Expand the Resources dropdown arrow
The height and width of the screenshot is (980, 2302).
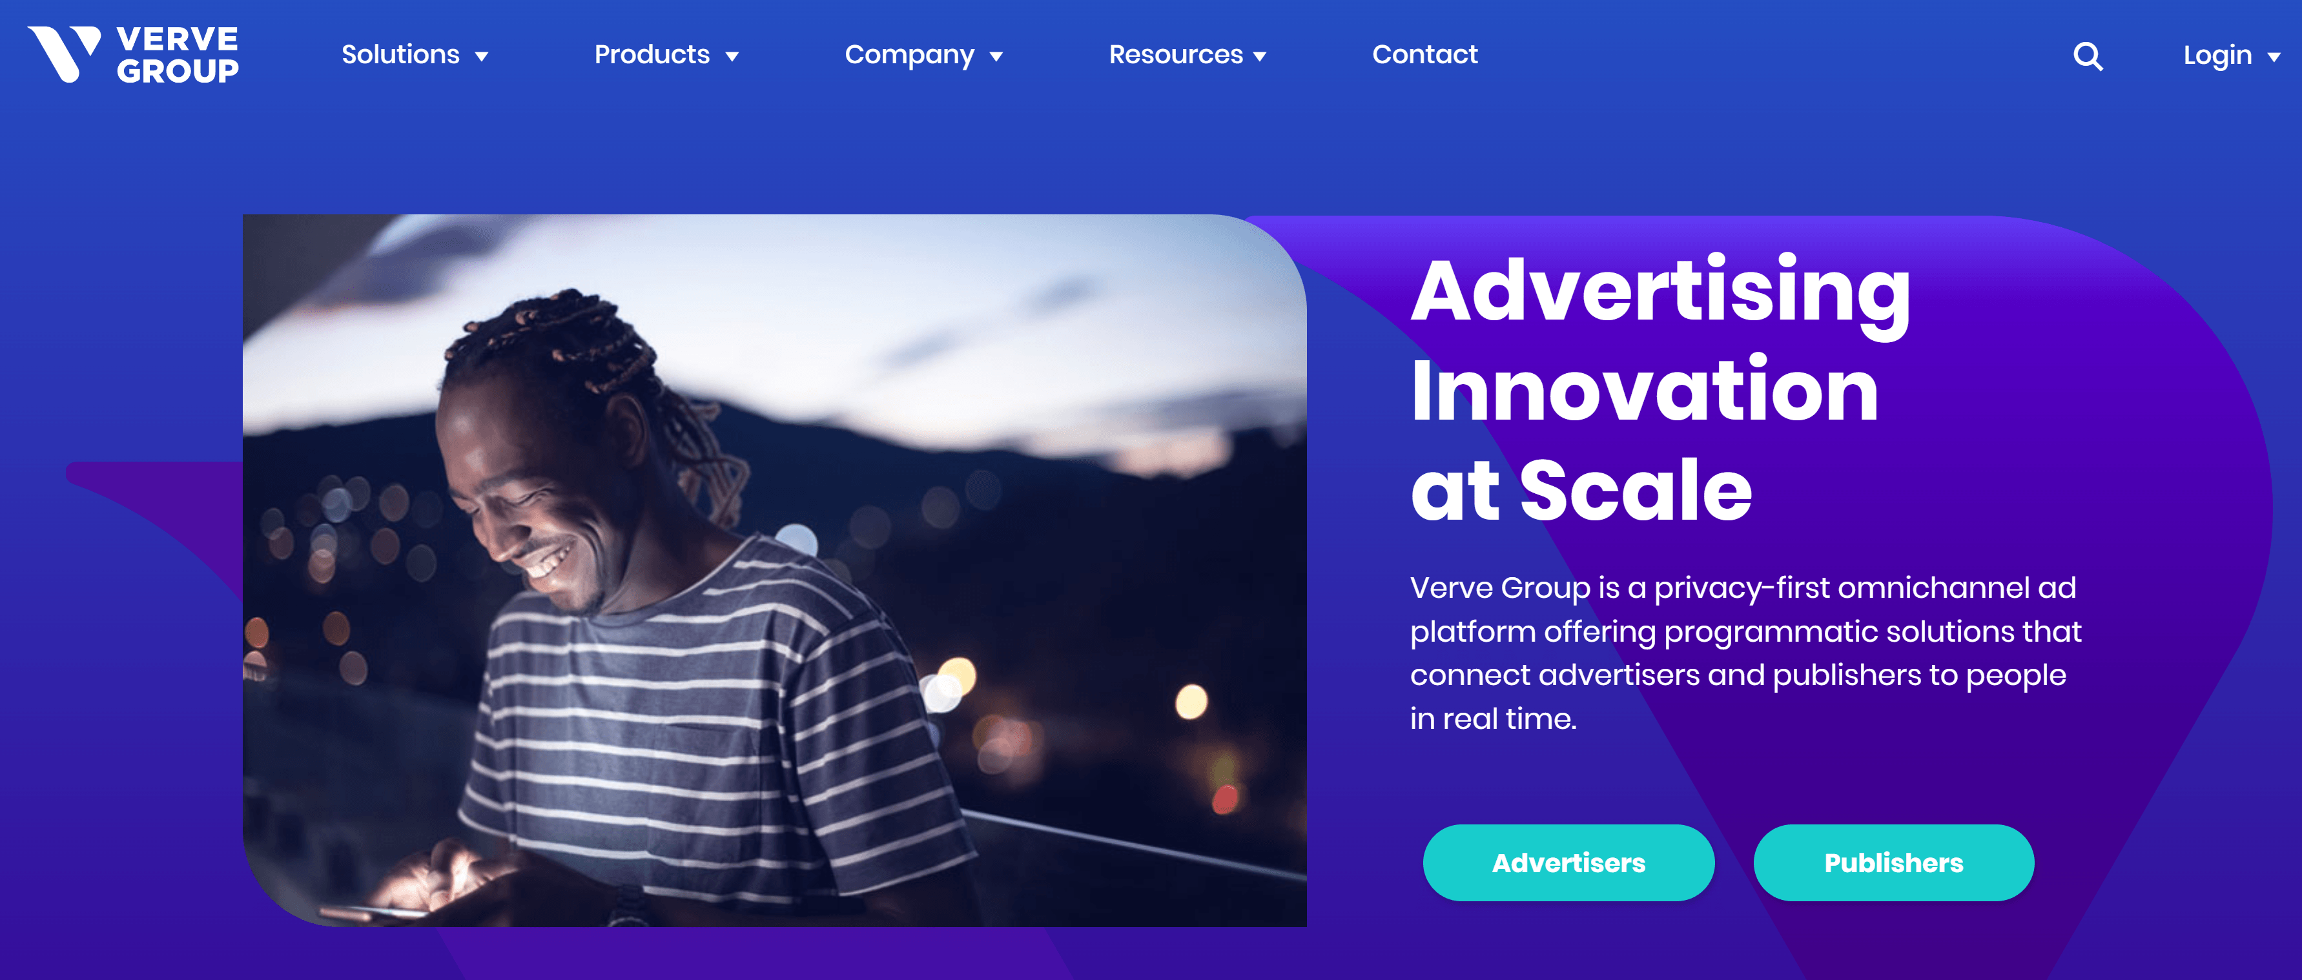1260,57
